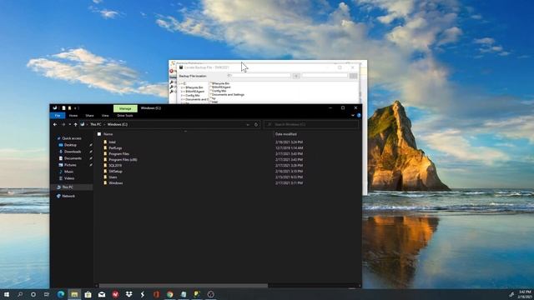Refresh the Windows (C:) folder view
This screenshot has height=300, width=534.
point(256,124)
